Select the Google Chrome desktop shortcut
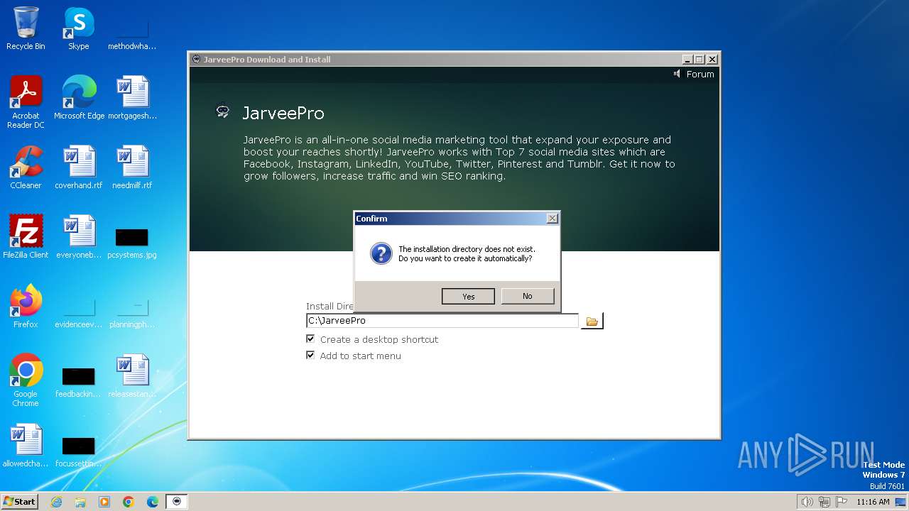Viewport: 909px width, 511px height. [26, 380]
